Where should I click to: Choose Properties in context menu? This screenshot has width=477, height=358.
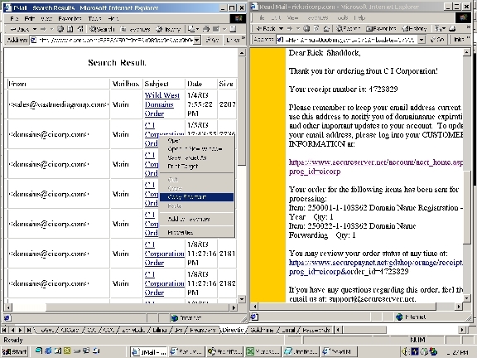196,232
